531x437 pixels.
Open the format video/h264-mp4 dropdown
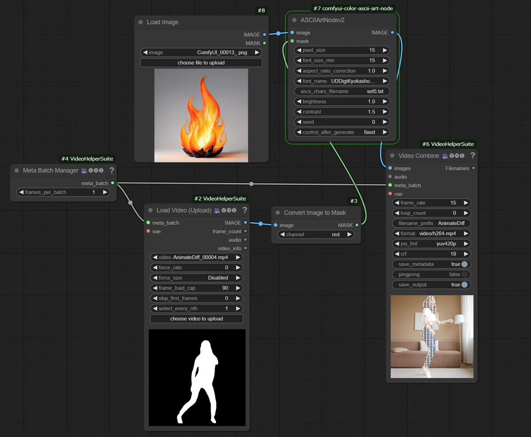coord(431,233)
